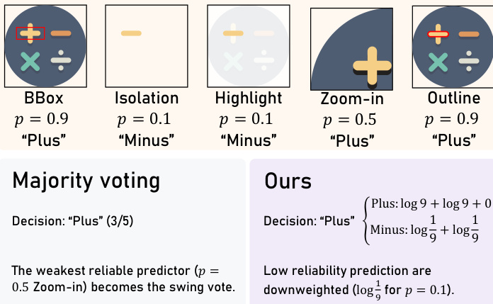Click the faded multiply icon in Highlight image
Screen dimensions: 493x304
pyautogui.click(x=233, y=62)
